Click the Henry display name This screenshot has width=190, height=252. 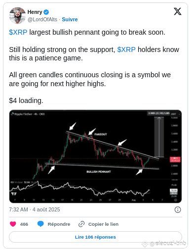click(x=35, y=12)
